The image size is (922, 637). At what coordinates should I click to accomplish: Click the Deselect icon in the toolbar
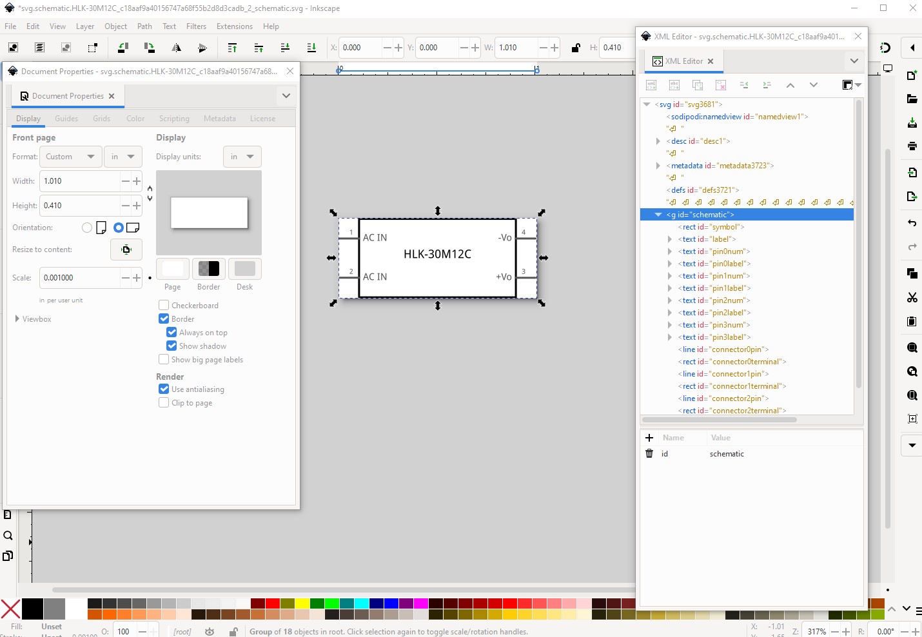(66, 48)
